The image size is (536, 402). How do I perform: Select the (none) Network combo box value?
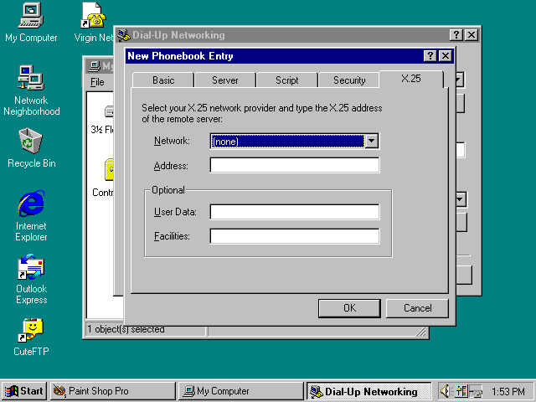[287, 142]
